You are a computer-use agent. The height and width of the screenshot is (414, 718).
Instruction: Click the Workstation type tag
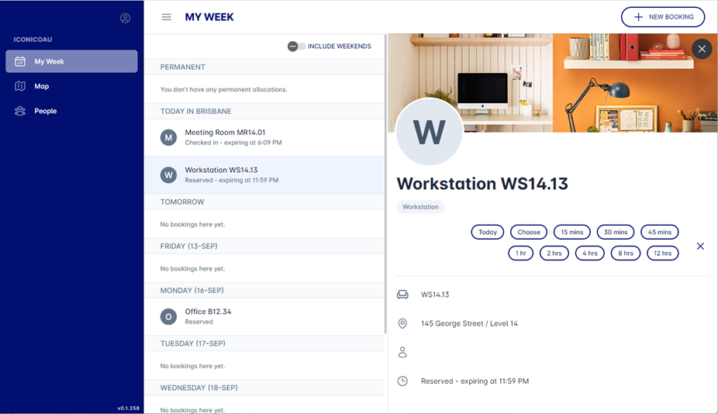[x=420, y=207]
